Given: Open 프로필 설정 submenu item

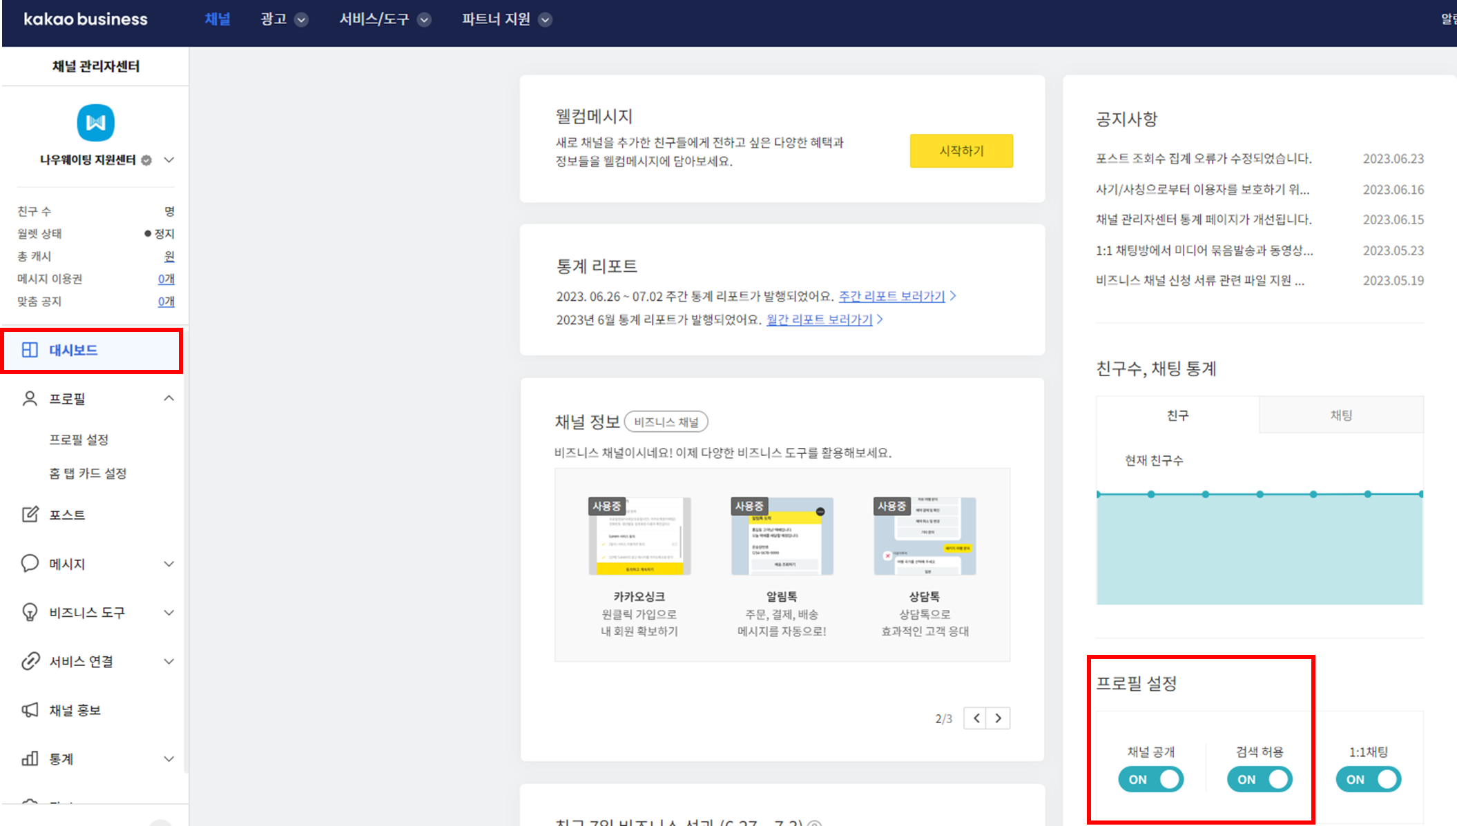Looking at the screenshot, I should point(79,440).
